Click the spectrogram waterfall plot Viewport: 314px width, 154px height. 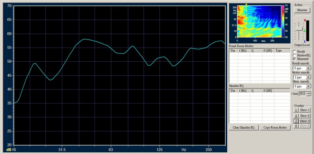pyautogui.click(x=259, y=21)
